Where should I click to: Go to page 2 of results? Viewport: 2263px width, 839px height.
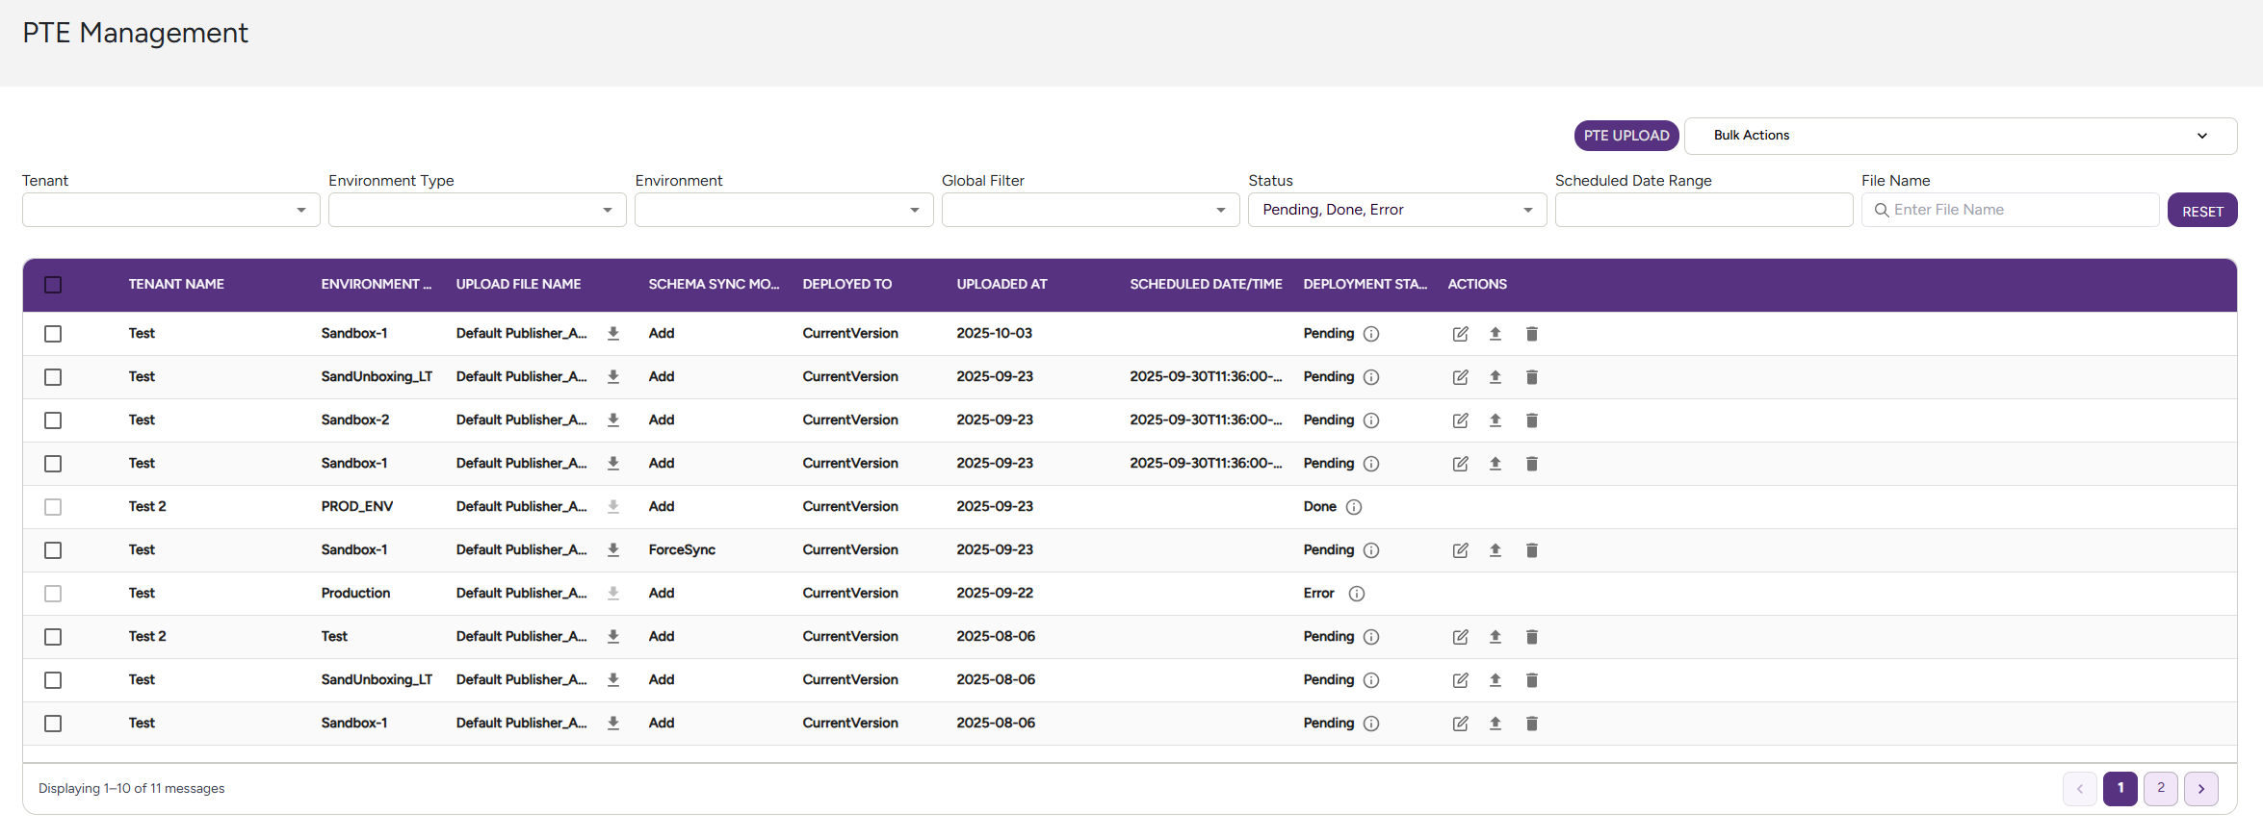[x=2160, y=788]
